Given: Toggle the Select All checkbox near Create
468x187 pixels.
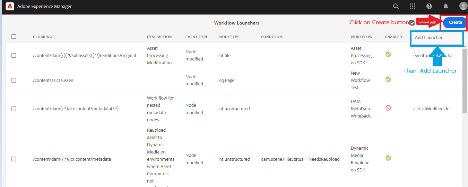Looking at the screenshot, I should (x=412, y=23).
